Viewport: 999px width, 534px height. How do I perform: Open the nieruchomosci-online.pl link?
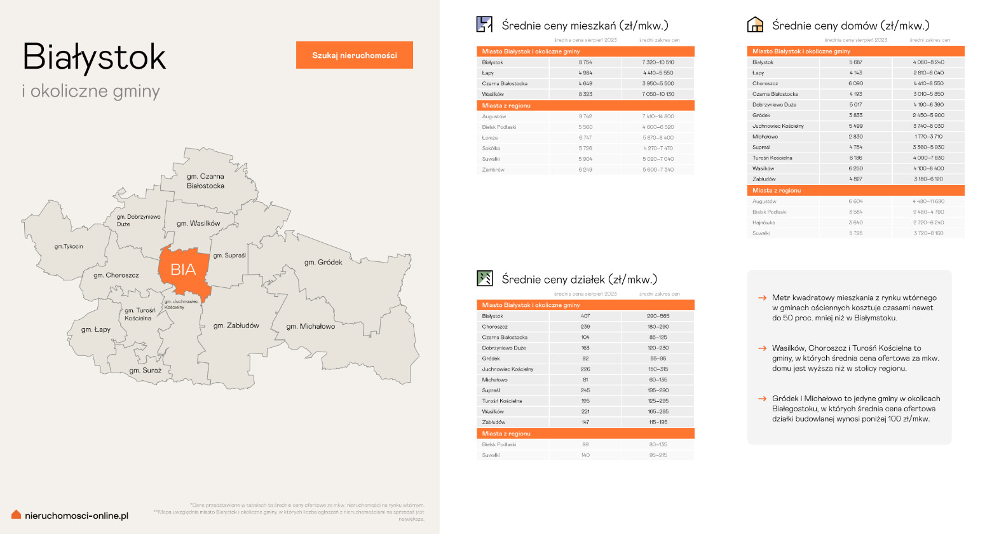(x=76, y=516)
